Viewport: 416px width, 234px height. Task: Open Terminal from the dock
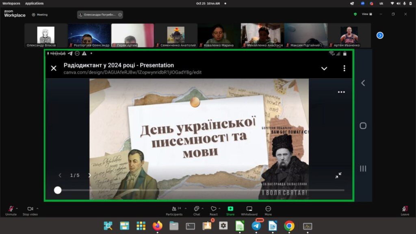pos(190,226)
